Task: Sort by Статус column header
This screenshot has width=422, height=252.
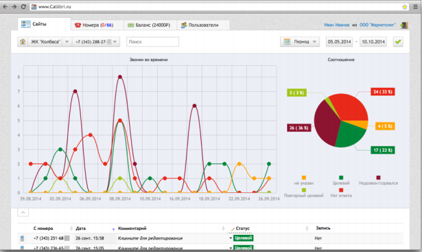Action: tap(242, 228)
